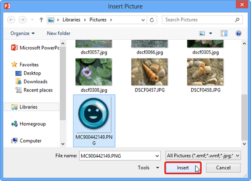Select Homegroup in navigation pane
The image size is (251, 181).
pos(28,124)
